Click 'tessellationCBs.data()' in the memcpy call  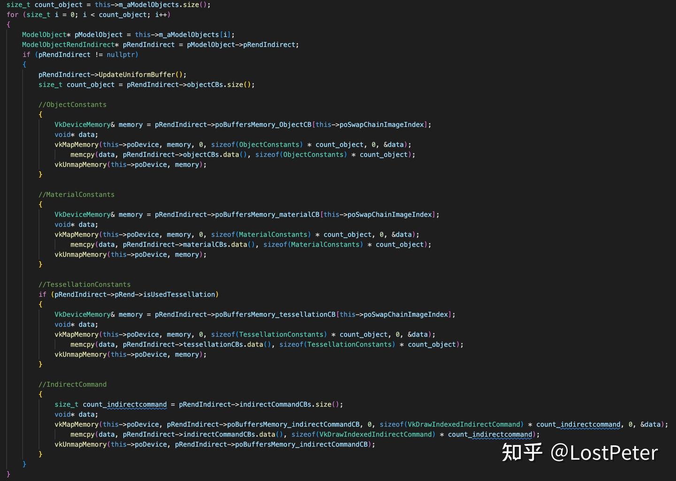pyautogui.click(x=227, y=344)
